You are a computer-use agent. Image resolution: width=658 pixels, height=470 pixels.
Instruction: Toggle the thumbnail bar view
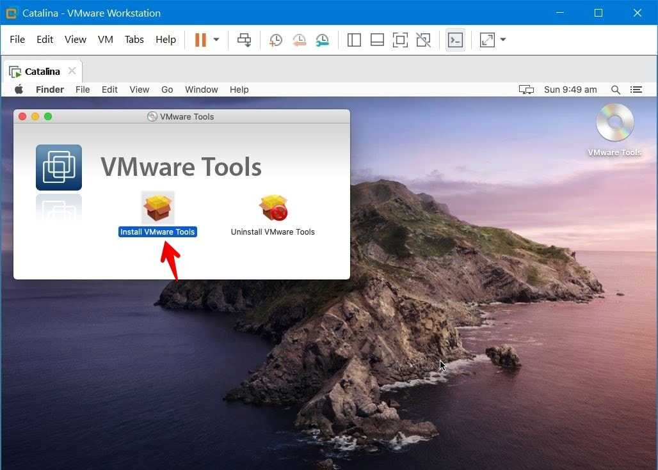tap(377, 40)
